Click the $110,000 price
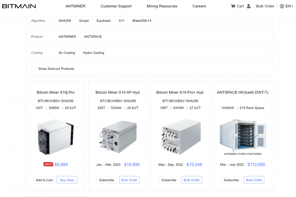The height and width of the screenshot is (197, 296). pyautogui.click(x=256, y=164)
